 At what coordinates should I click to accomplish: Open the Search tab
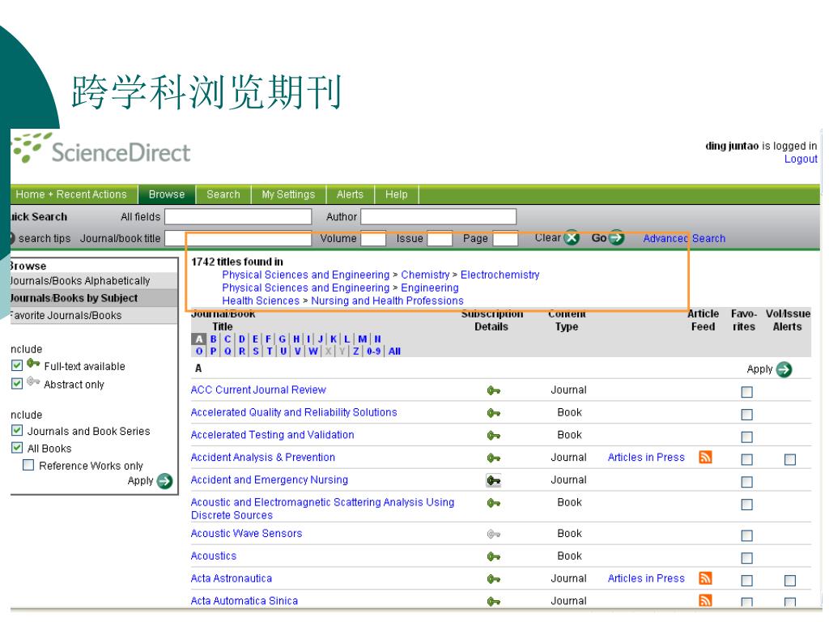(x=223, y=194)
